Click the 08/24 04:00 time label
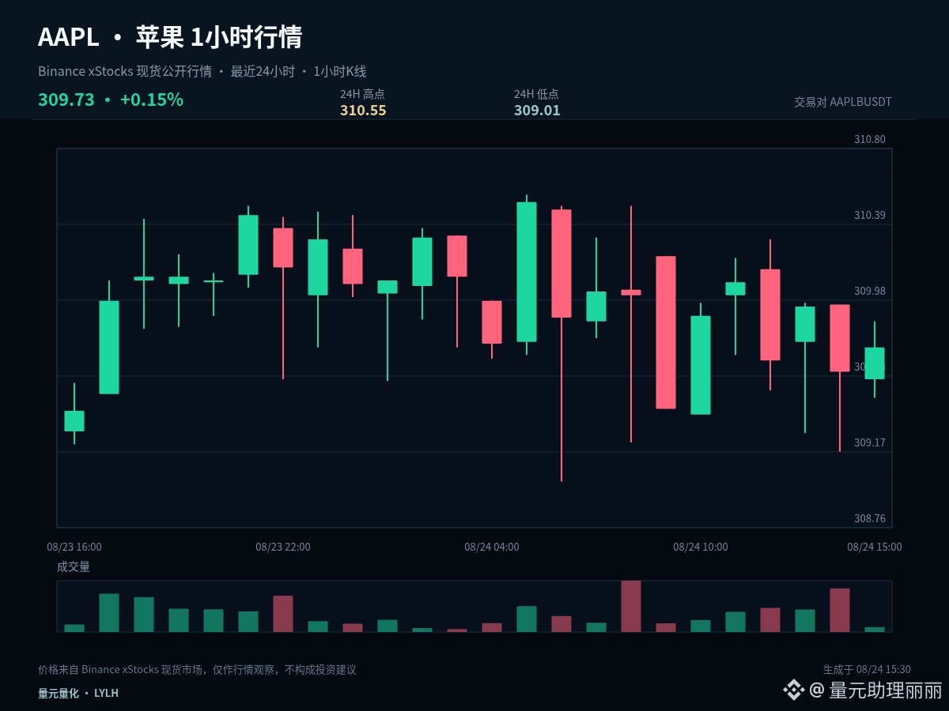Viewport: 949px width, 711px height. [x=492, y=547]
